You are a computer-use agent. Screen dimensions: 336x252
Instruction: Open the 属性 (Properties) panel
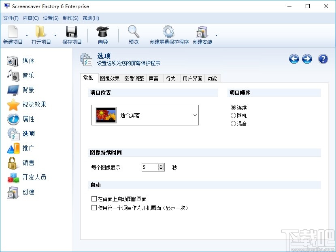click(28, 119)
